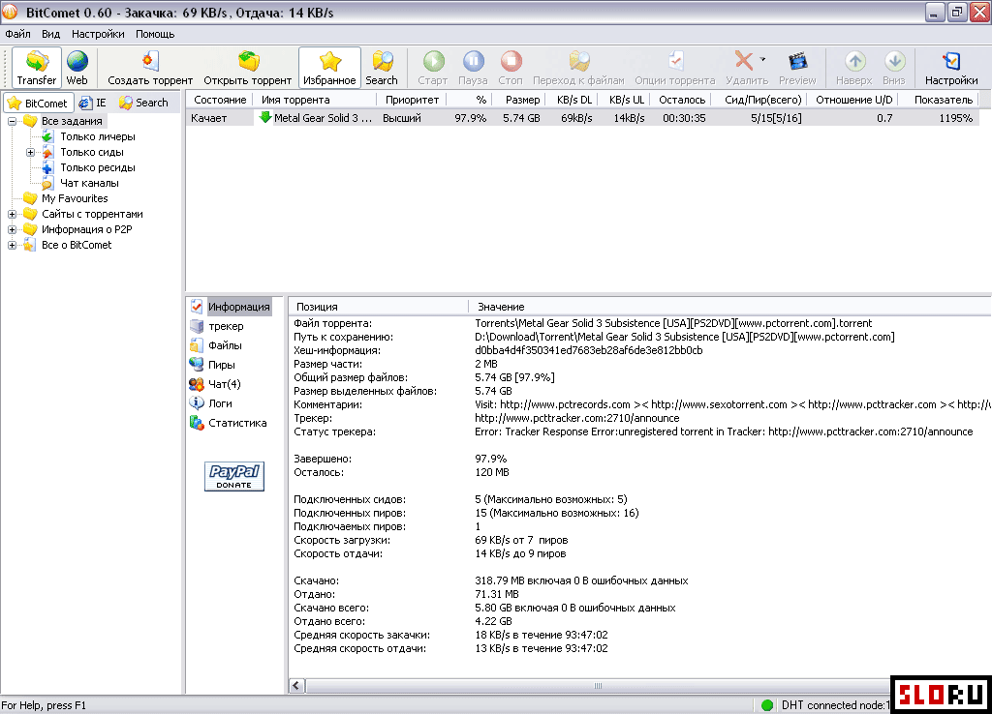Click the Хеш-информация value text
This screenshot has height=714, width=992.
[x=588, y=350]
